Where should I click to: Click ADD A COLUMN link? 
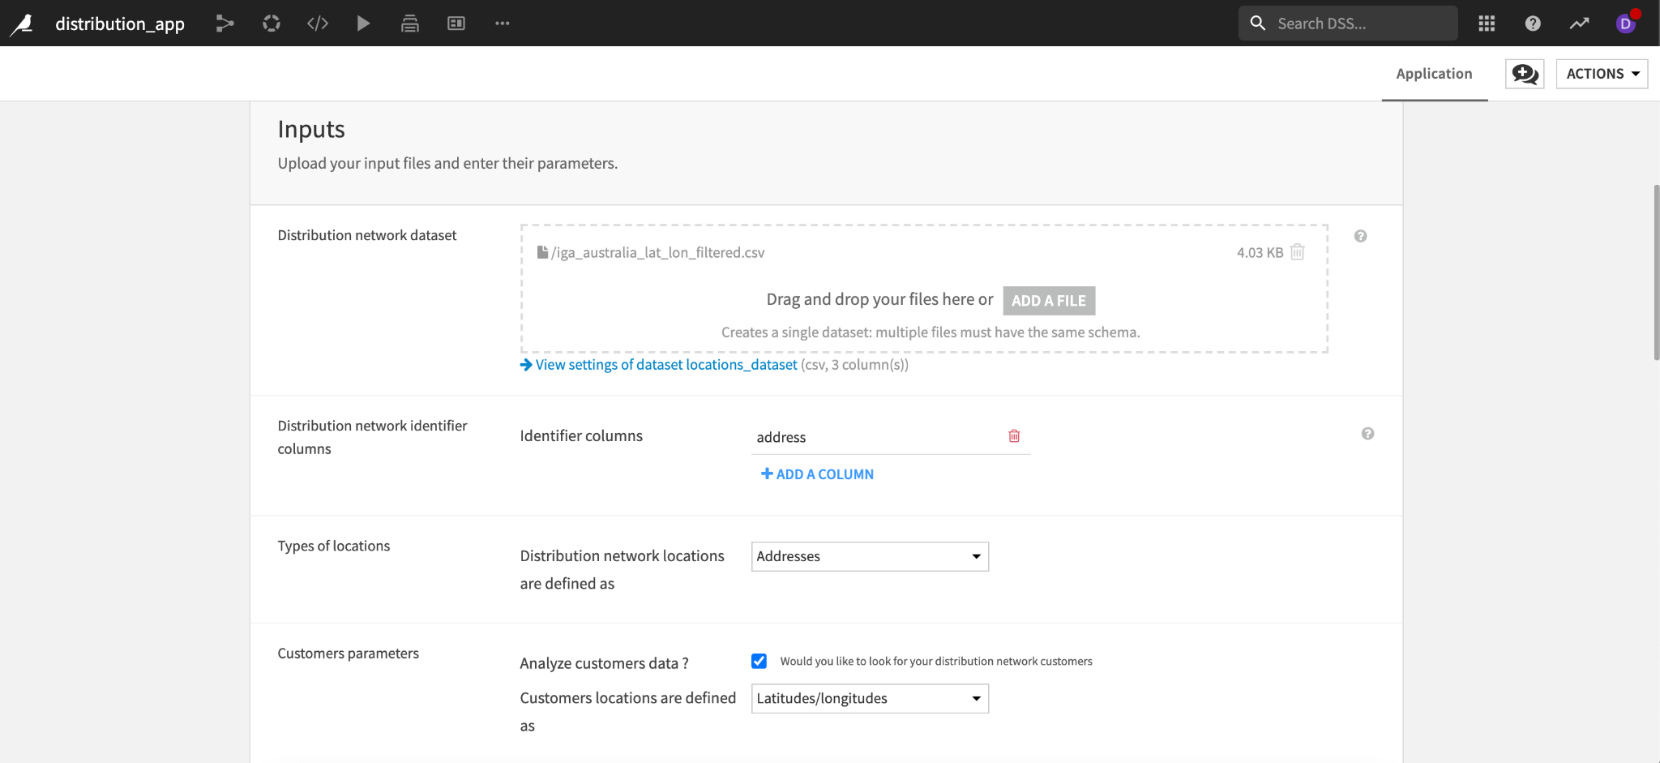(817, 474)
